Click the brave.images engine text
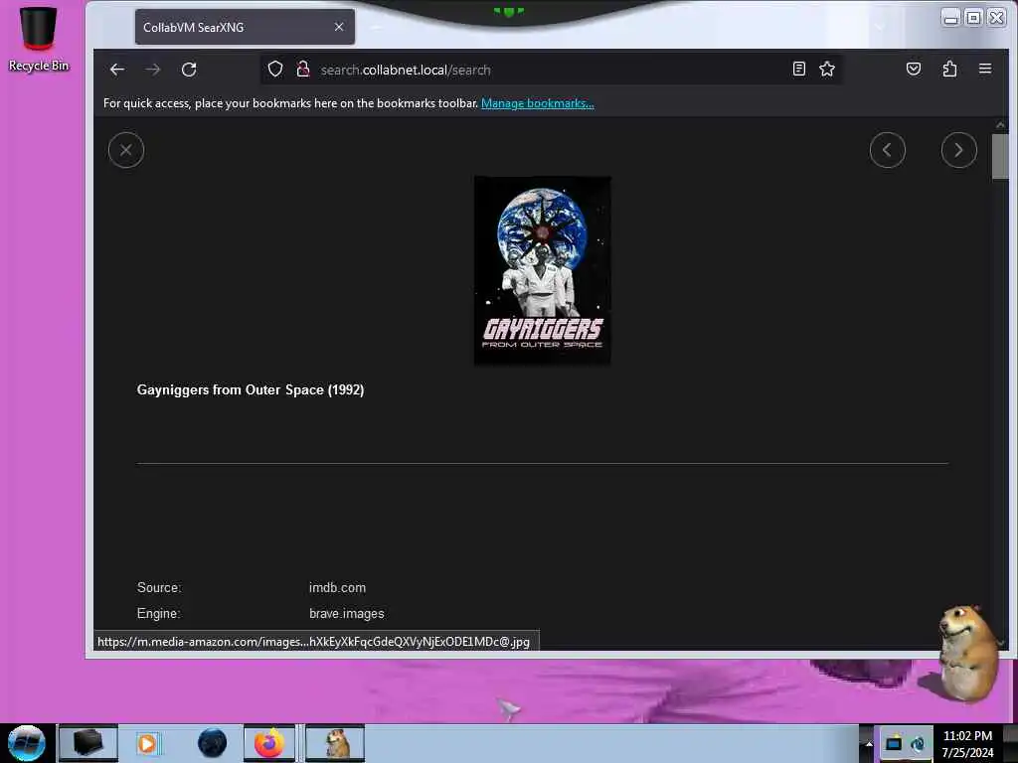 pyautogui.click(x=346, y=613)
